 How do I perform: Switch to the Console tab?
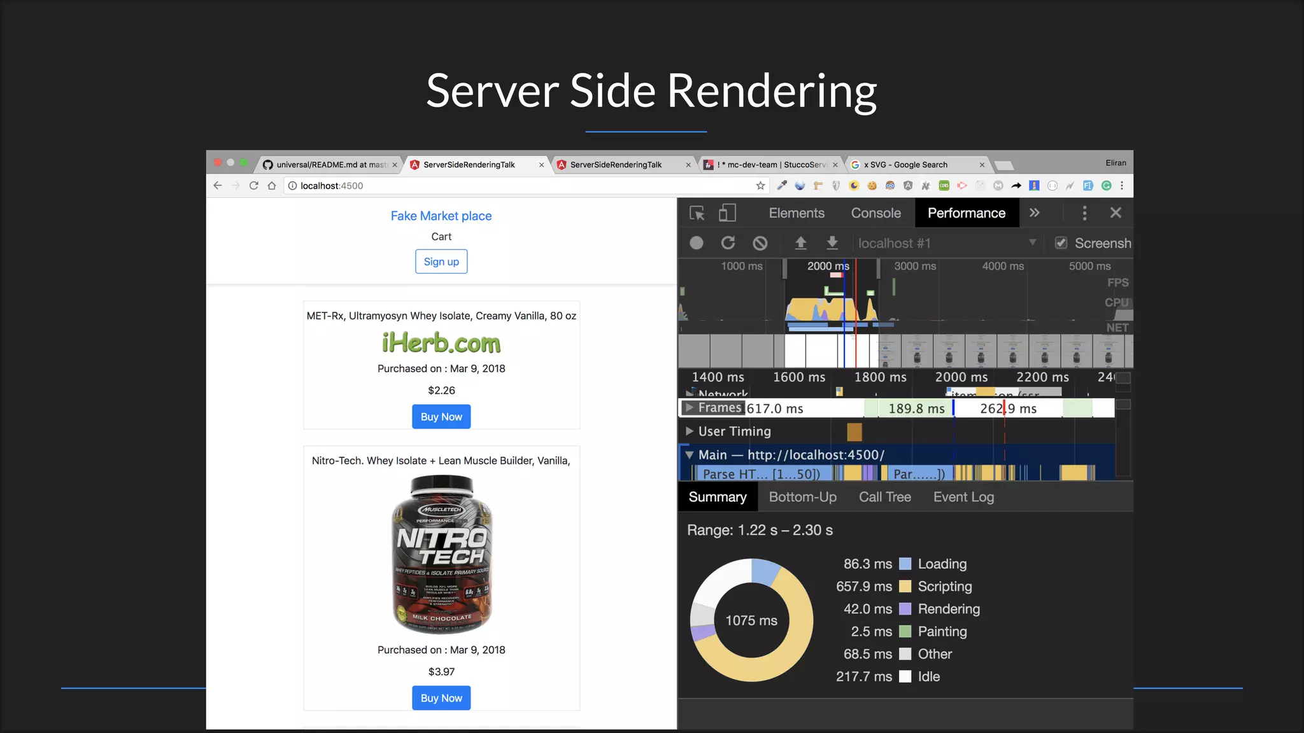click(875, 213)
